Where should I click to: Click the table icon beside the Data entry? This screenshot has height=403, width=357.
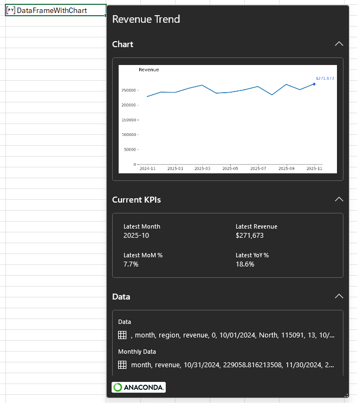[x=122, y=335]
